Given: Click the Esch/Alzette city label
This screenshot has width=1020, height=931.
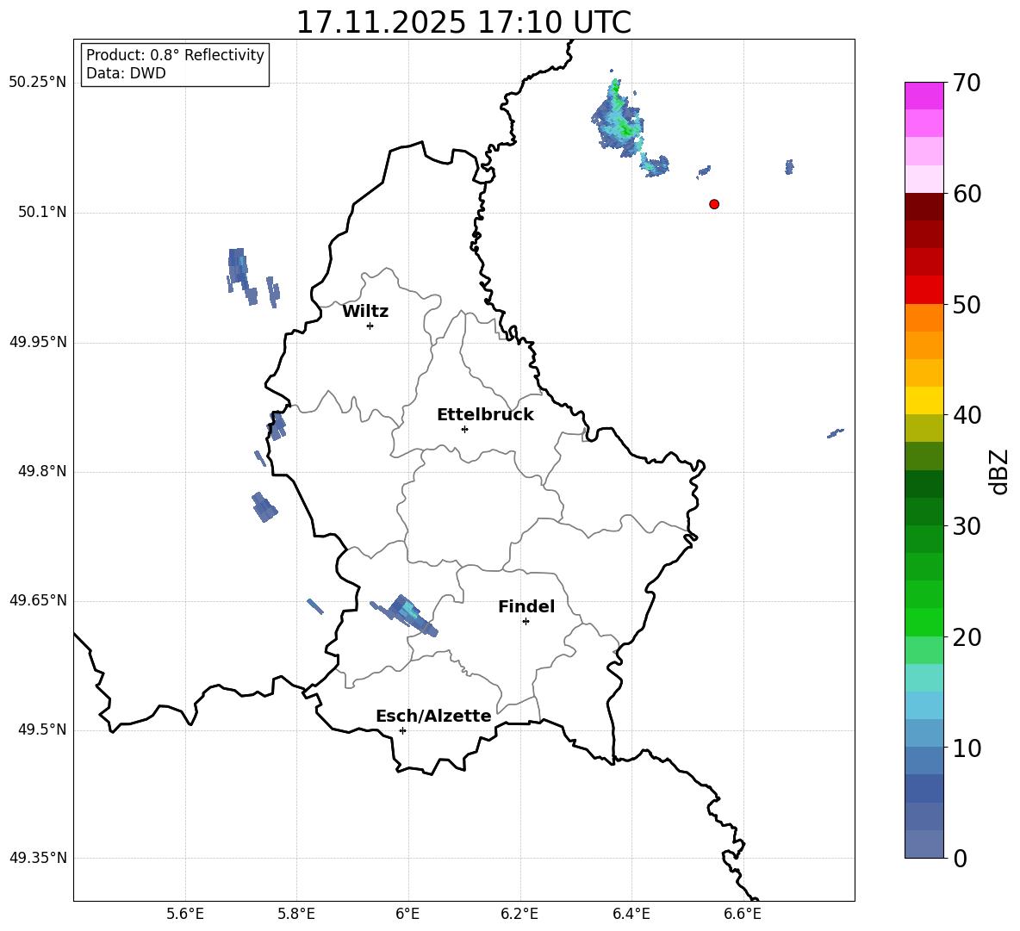Looking at the screenshot, I should pos(433,717).
